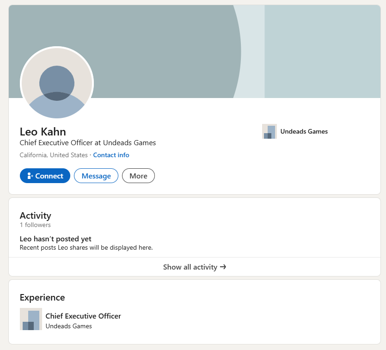Click the person-plus icon in Connect button
Image resolution: width=386 pixels, height=350 pixels.
click(30, 176)
